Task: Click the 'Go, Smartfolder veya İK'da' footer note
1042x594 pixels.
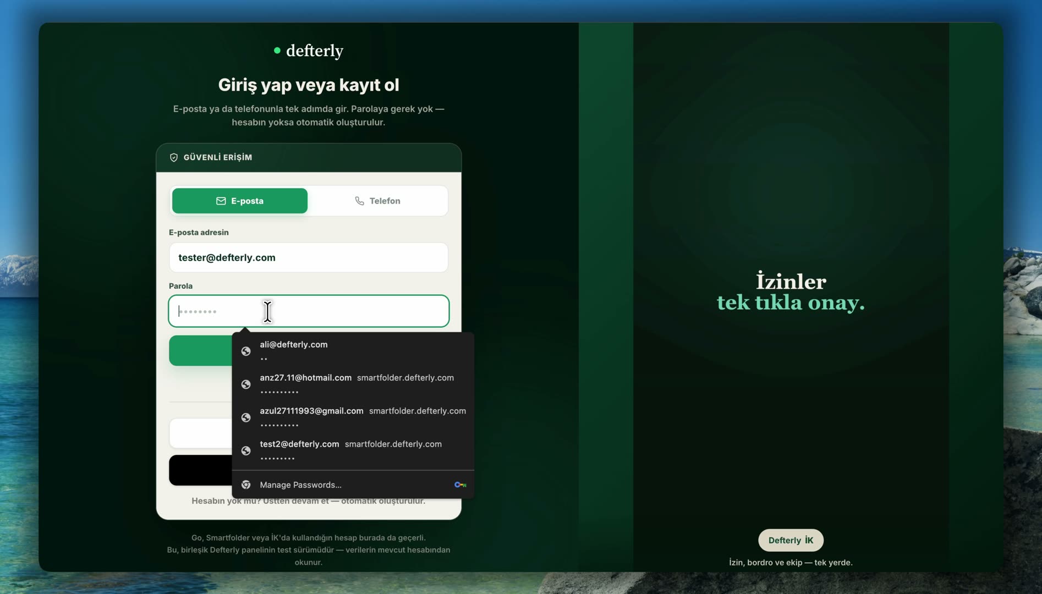Action: coord(309,537)
